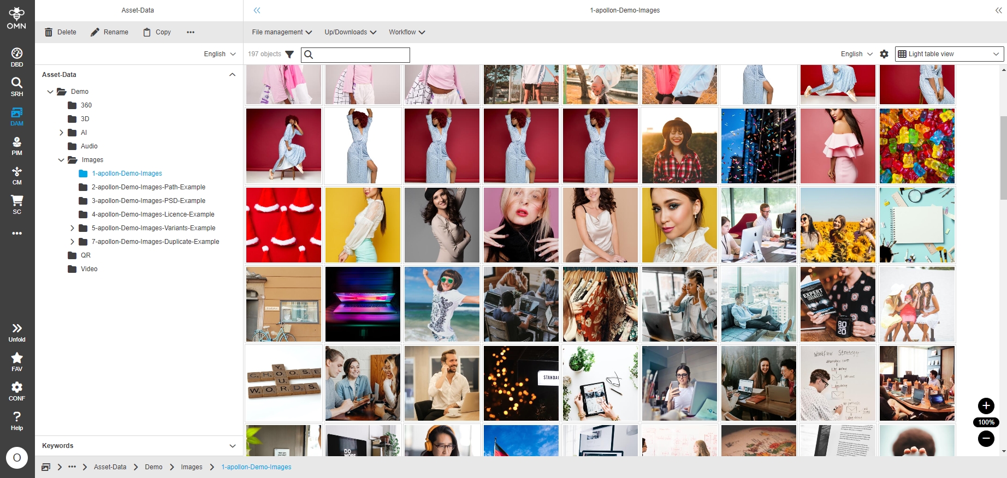Click the zoom in plus button
Image resolution: width=1007 pixels, height=478 pixels.
986,405
